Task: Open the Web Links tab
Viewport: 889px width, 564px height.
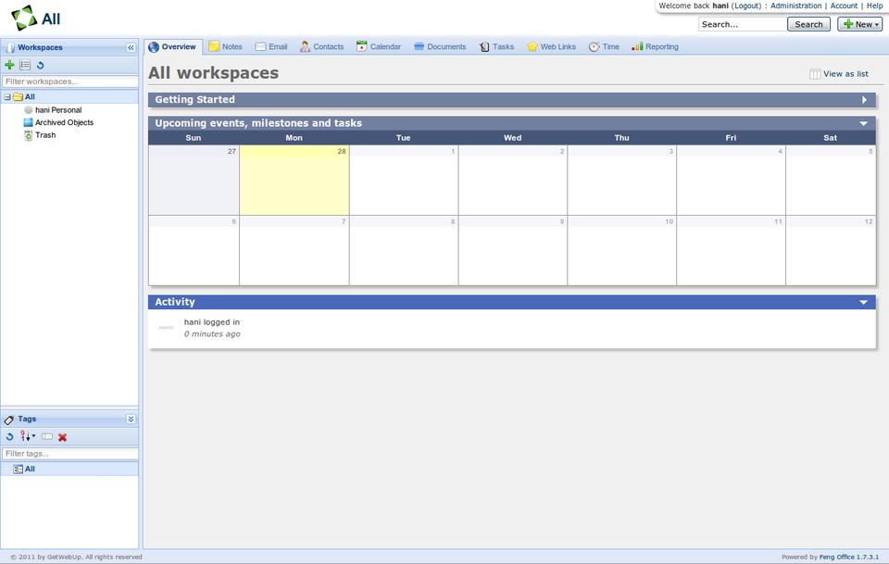Action: 551,47
